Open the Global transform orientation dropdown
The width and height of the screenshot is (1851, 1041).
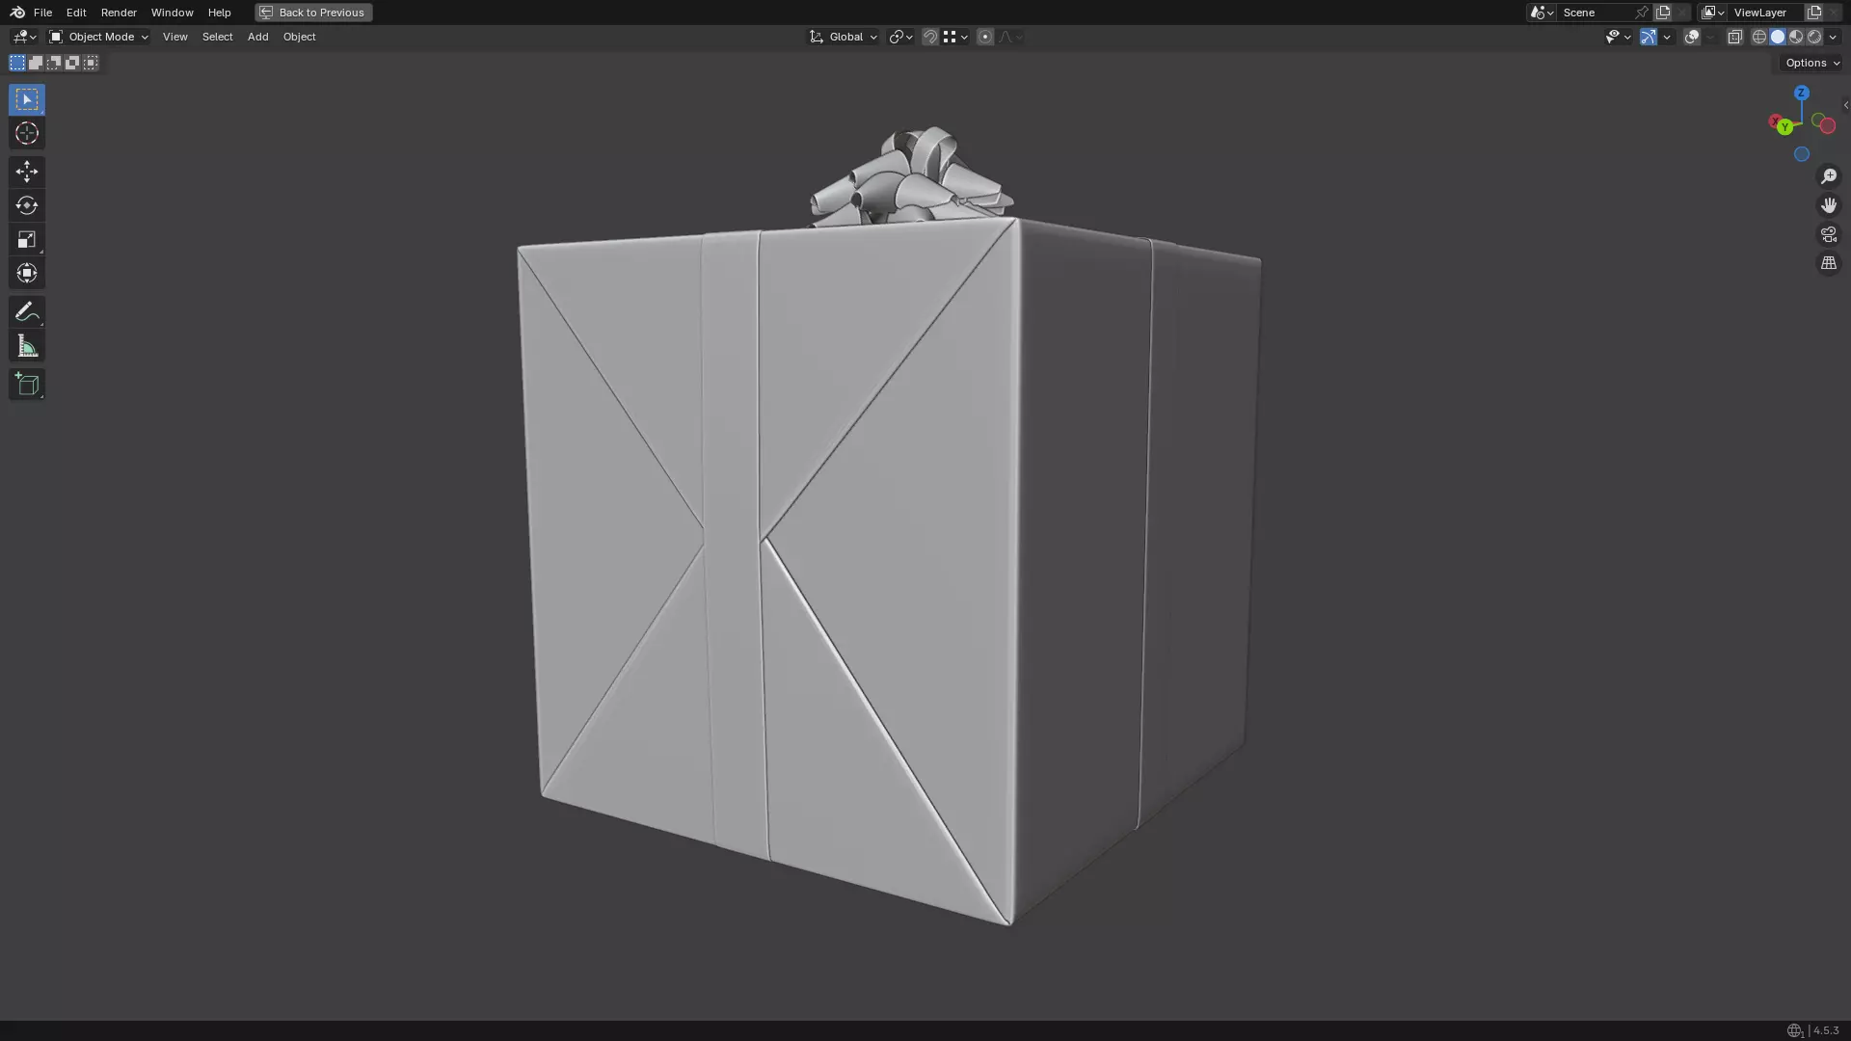click(844, 37)
